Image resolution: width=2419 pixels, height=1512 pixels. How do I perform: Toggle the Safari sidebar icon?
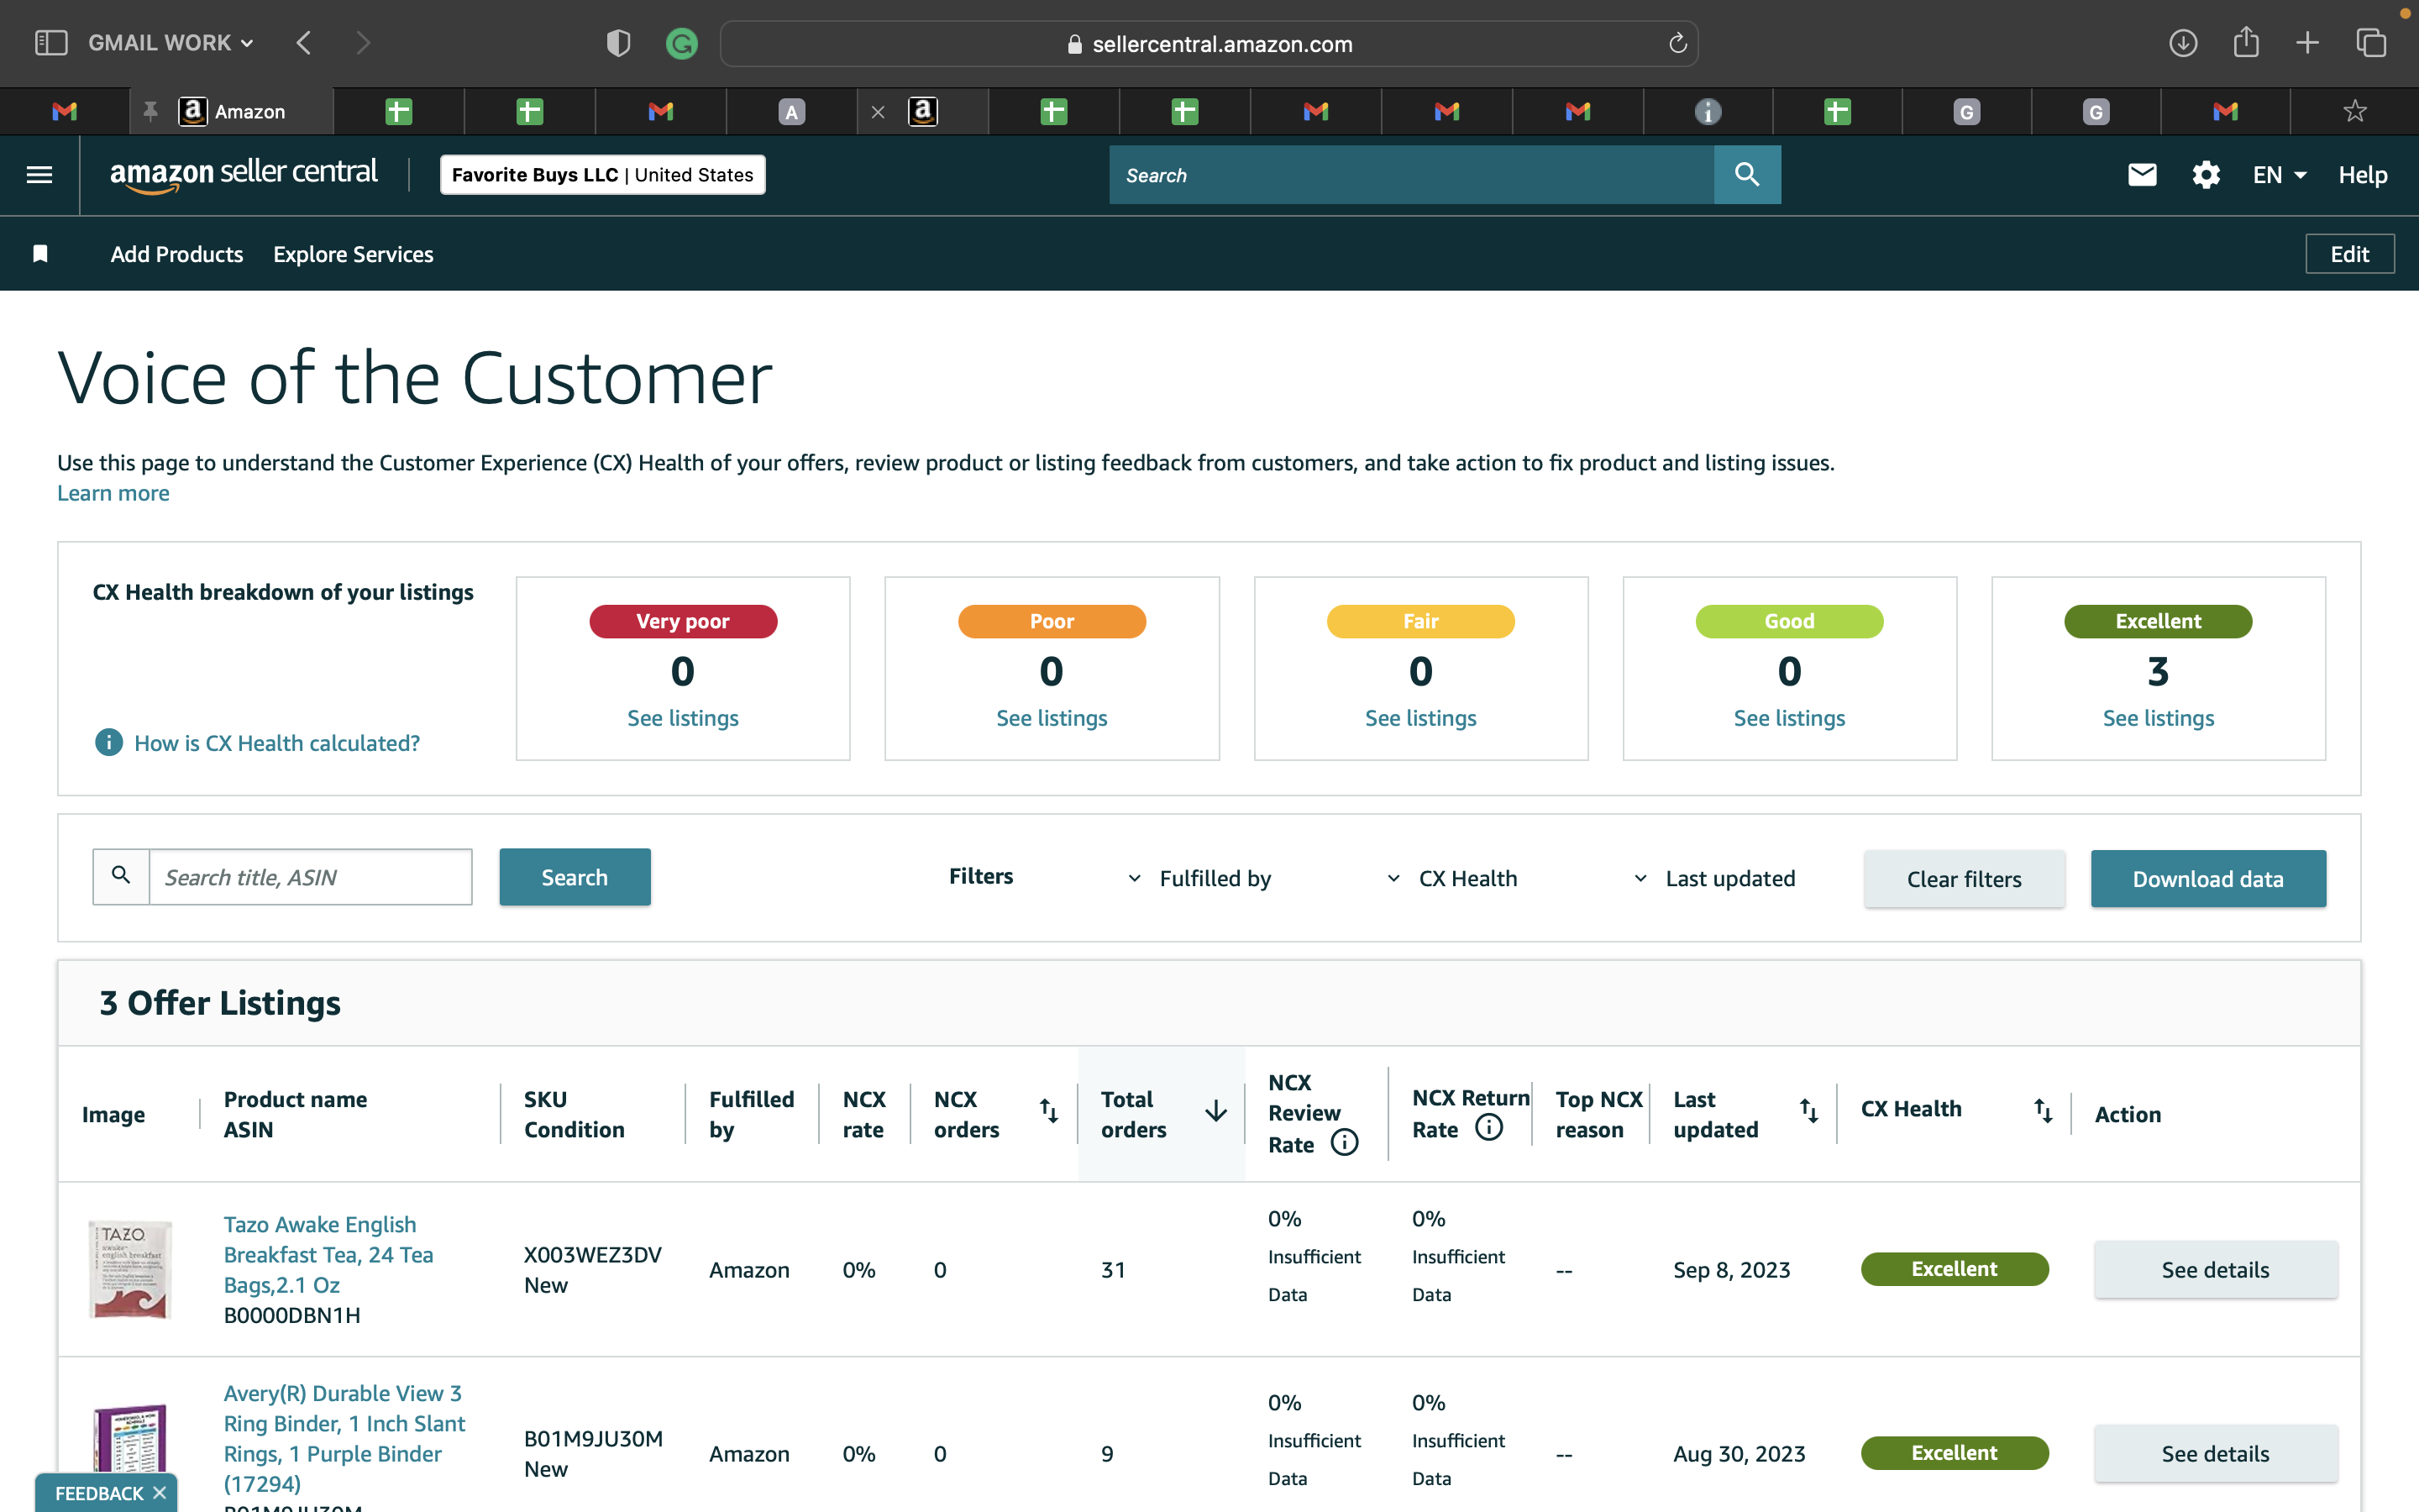(x=51, y=43)
